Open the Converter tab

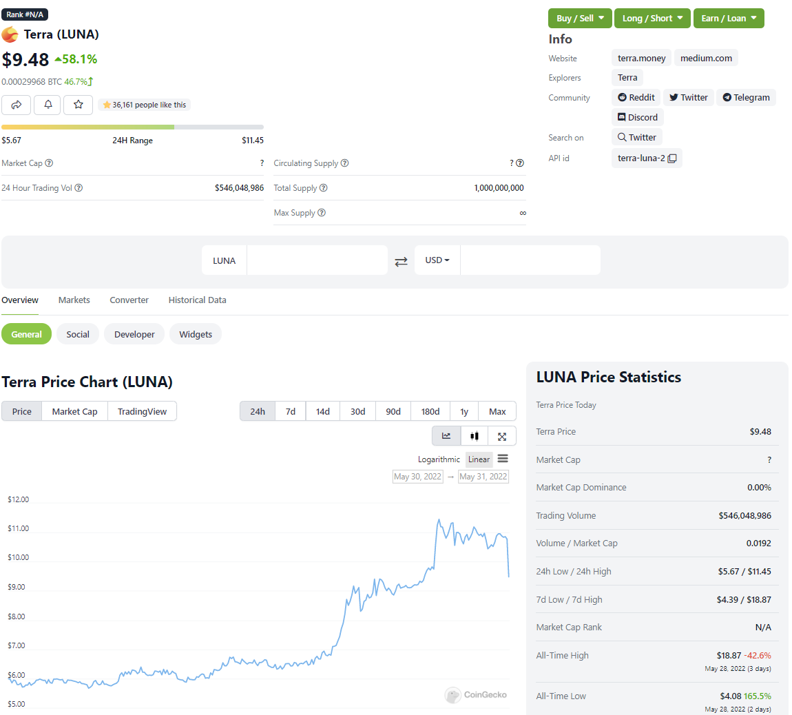(x=129, y=300)
